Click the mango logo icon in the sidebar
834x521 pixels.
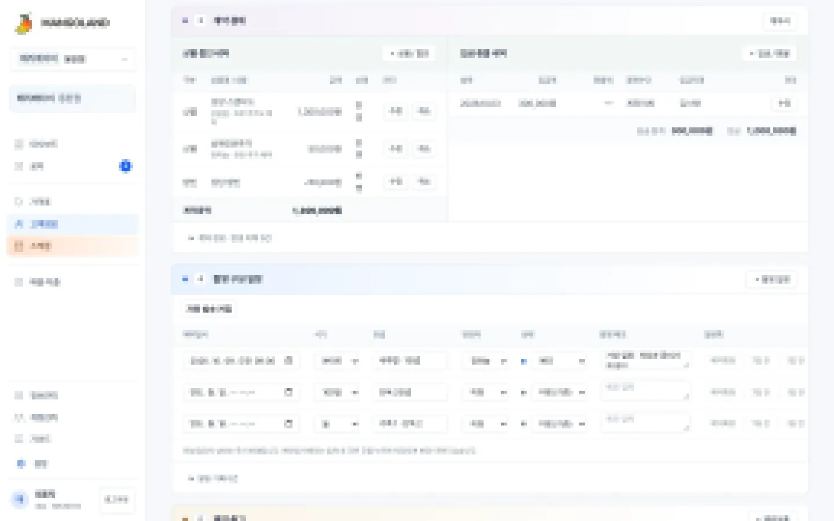[24, 24]
